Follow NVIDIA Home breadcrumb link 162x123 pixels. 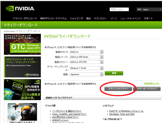click(x=9, y=31)
